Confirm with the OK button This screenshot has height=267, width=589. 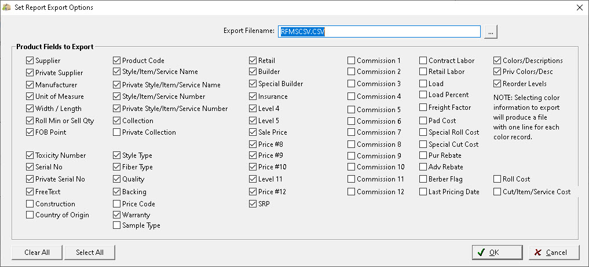497,253
